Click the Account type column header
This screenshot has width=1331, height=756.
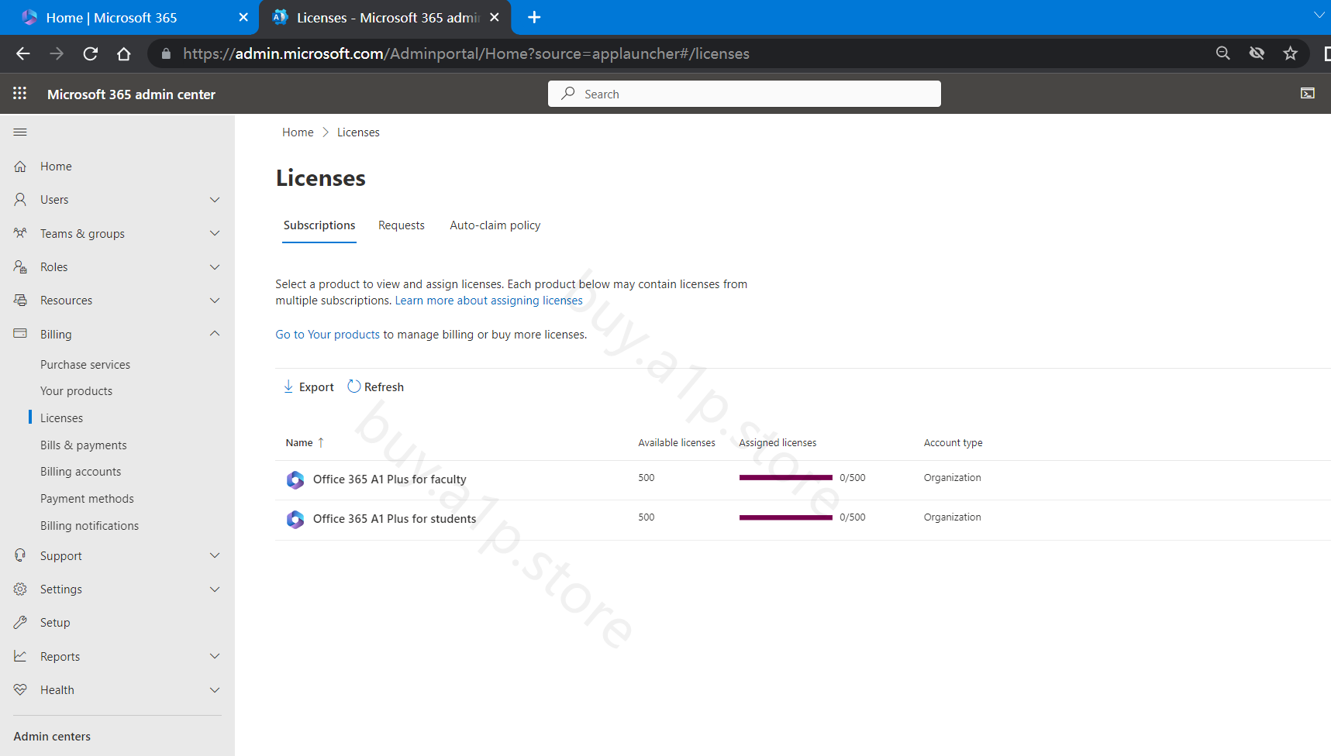pos(953,443)
